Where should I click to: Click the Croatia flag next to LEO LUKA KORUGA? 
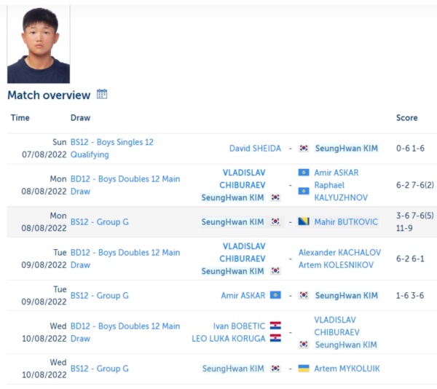tap(275, 338)
